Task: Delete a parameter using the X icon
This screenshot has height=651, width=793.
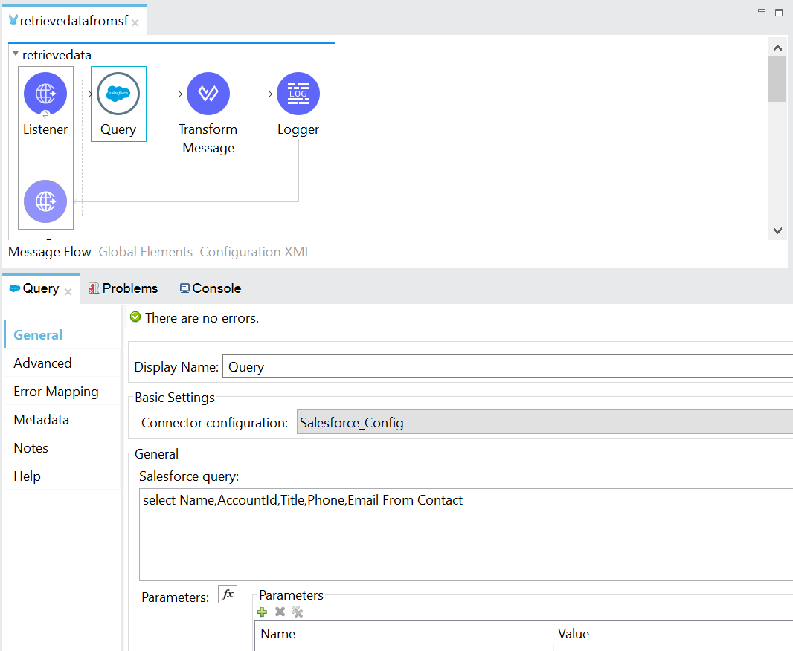Action: click(279, 612)
